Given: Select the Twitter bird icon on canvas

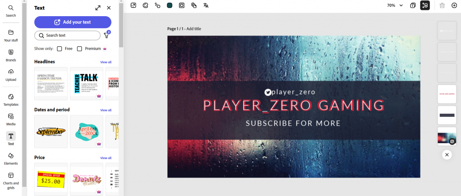Looking at the screenshot, I should tap(267, 93).
